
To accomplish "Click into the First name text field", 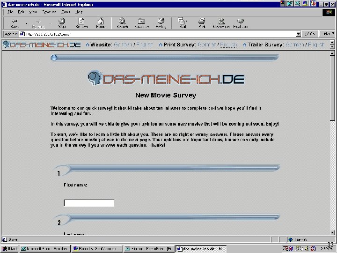I will click(89, 203).
